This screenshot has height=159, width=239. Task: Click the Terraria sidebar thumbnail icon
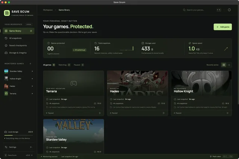[6, 93]
